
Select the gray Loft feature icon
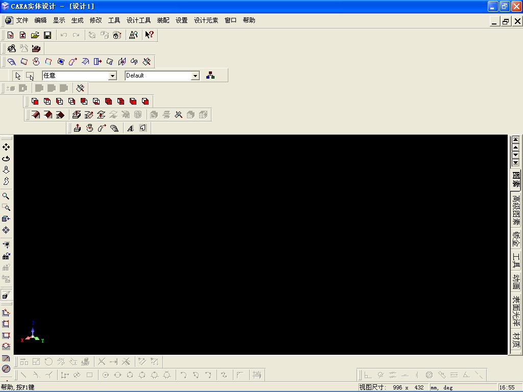114,128
